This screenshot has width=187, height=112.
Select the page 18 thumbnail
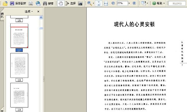(19, 65)
